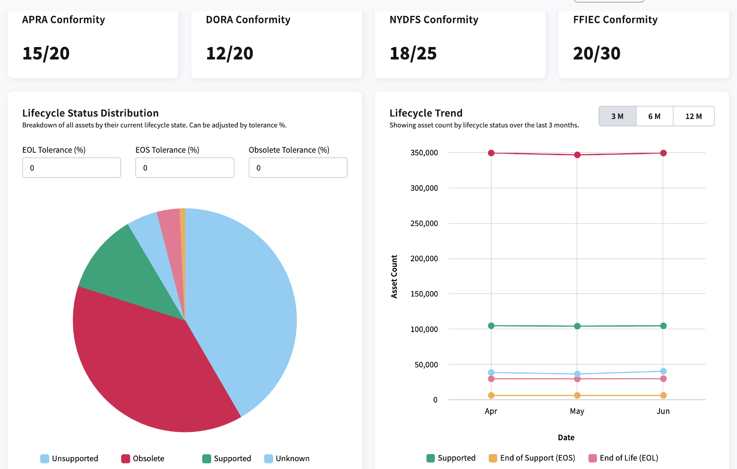Image resolution: width=737 pixels, height=469 pixels.
Task: Click the light-blue line's April point
Action: tap(491, 372)
